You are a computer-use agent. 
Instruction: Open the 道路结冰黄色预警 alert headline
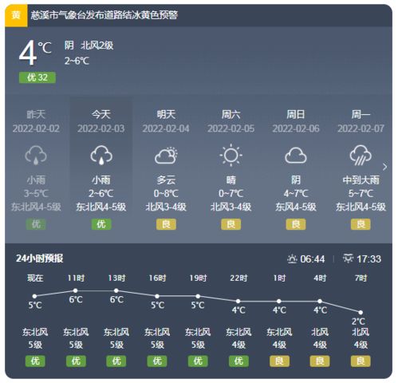(x=104, y=15)
